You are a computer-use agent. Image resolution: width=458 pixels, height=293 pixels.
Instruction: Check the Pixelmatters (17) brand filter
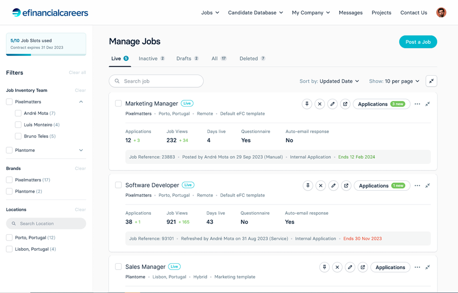[x=9, y=180]
